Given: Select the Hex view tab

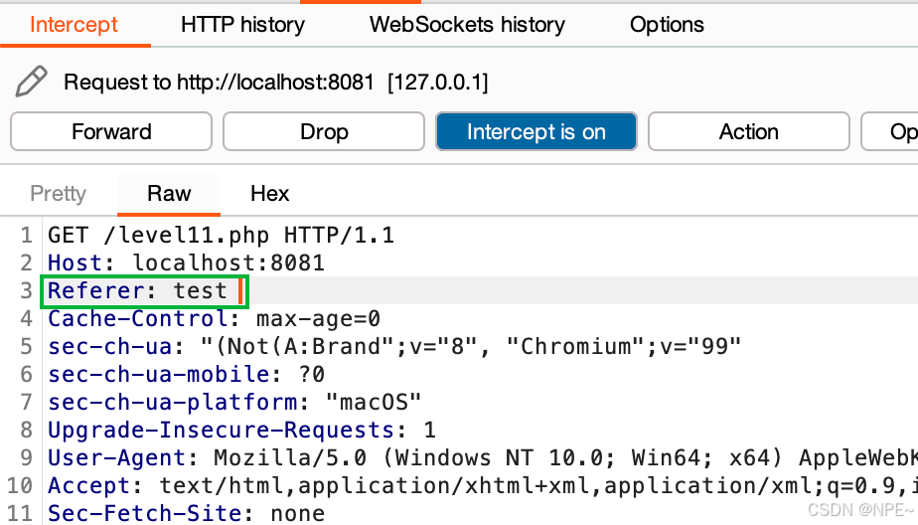Looking at the screenshot, I should [x=270, y=193].
